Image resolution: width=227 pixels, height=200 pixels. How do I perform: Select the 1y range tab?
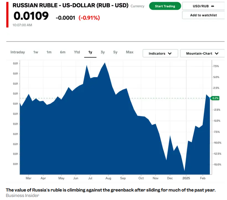(90, 52)
